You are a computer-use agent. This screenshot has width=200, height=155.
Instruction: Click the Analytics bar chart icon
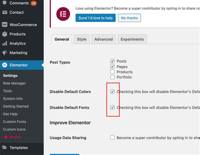5,44
